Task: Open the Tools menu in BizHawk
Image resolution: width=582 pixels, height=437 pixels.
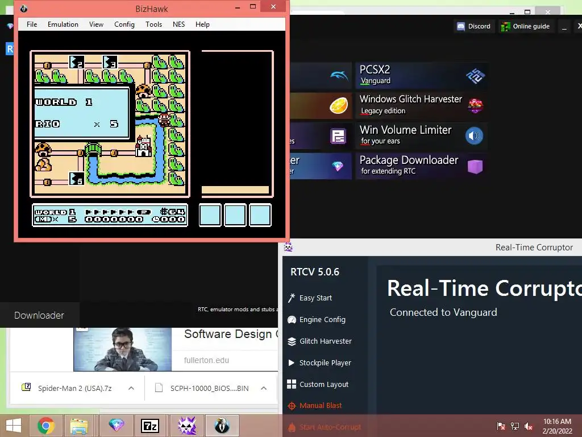Action: 153,24
